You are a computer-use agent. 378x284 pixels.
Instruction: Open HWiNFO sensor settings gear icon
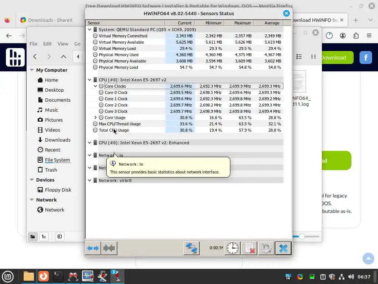tap(267, 248)
